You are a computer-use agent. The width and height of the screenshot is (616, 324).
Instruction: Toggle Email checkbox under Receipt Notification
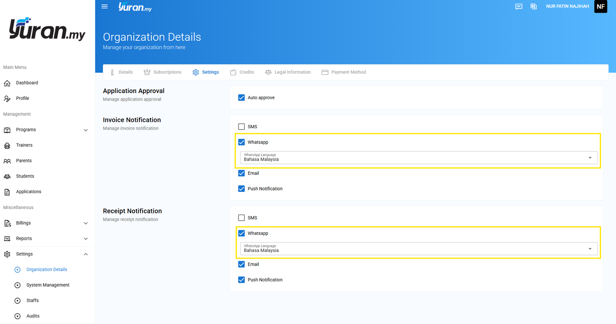(x=241, y=264)
